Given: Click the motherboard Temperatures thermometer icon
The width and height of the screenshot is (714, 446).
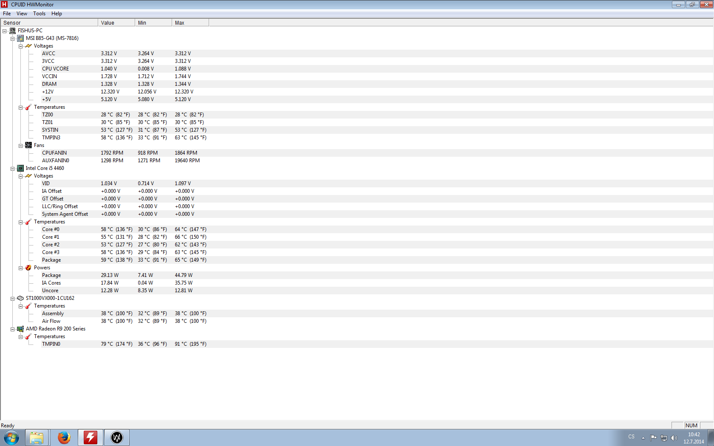Looking at the screenshot, I should click(x=28, y=107).
